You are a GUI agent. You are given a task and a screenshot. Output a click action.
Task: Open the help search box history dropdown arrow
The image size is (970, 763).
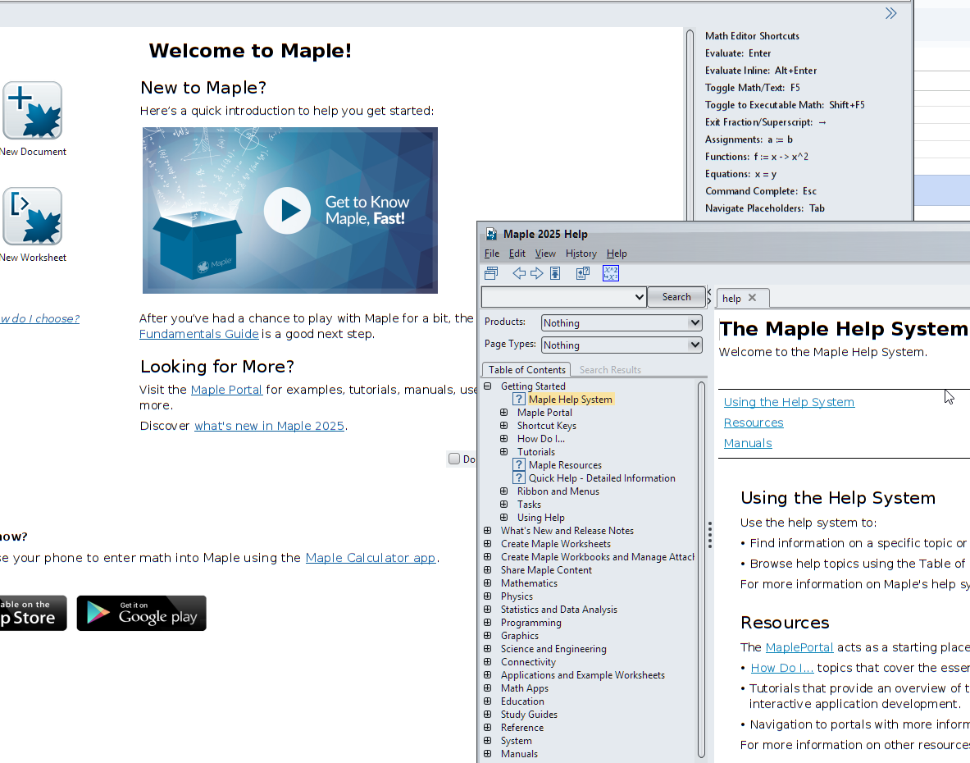pyautogui.click(x=639, y=297)
